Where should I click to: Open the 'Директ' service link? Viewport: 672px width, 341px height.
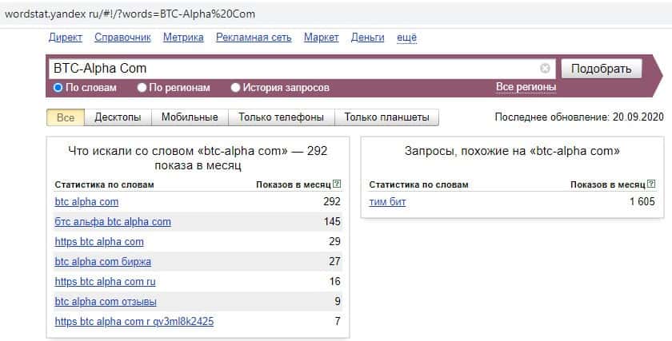pos(66,38)
